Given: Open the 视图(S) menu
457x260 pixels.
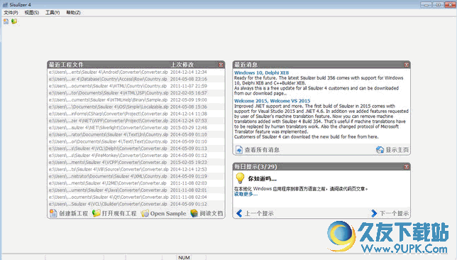Looking at the screenshot, I should (x=31, y=13).
